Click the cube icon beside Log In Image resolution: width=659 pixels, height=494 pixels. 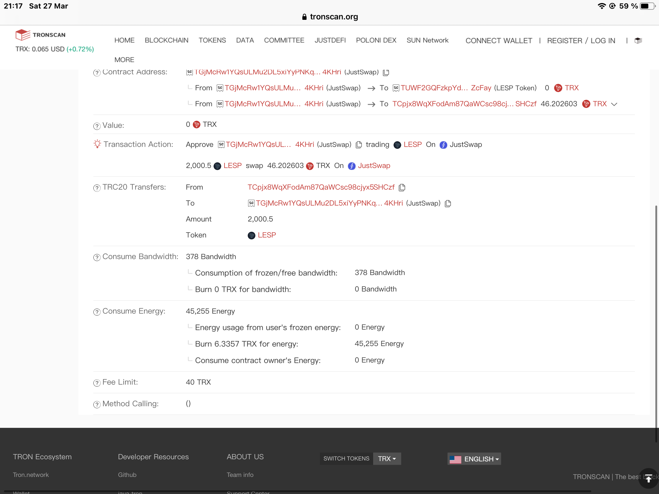click(638, 41)
